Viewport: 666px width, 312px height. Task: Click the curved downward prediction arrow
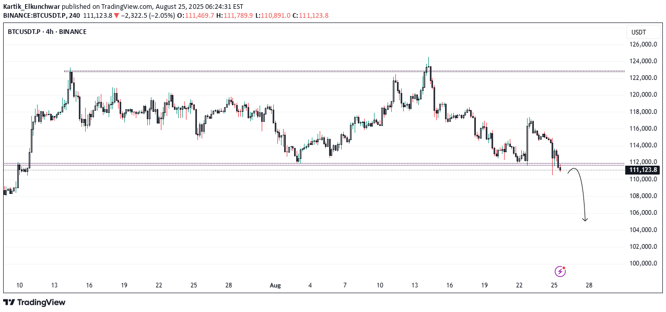pyautogui.click(x=581, y=192)
